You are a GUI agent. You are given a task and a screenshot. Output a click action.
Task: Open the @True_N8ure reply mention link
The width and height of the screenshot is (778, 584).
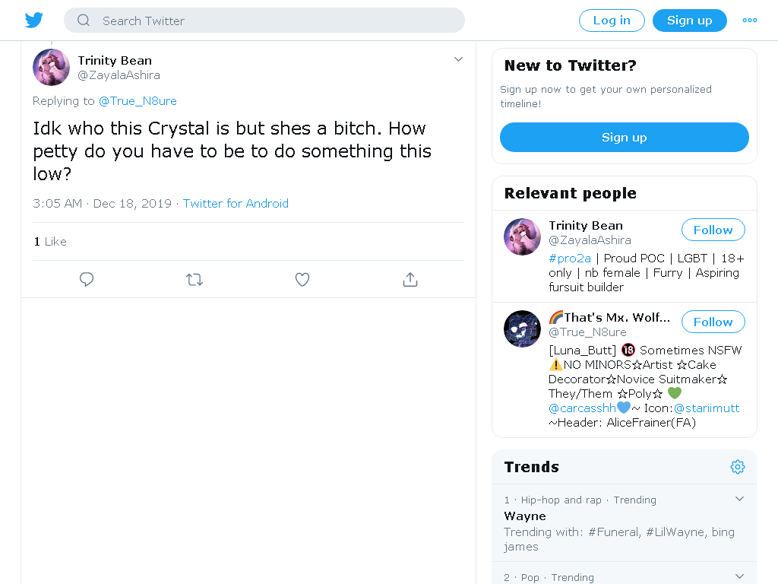tap(138, 101)
